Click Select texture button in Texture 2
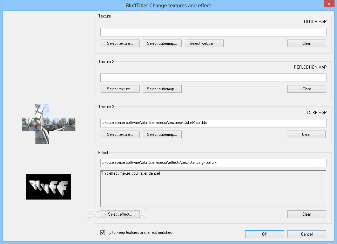This screenshot has width=337, height=244. click(x=120, y=89)
